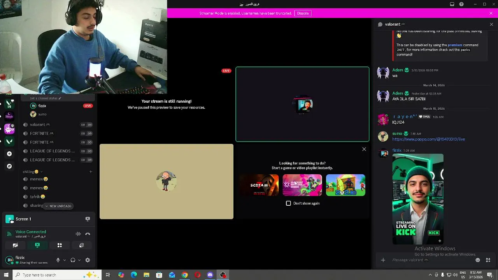This screenshot has width=498, height=280.
Task: Click the Add a Server plus icon
Action: (9, 154)
